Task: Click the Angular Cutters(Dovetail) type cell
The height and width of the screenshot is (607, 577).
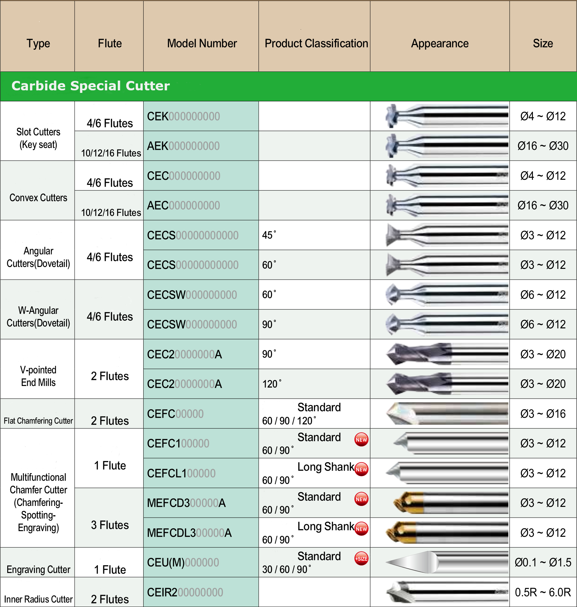Action: 37,250
